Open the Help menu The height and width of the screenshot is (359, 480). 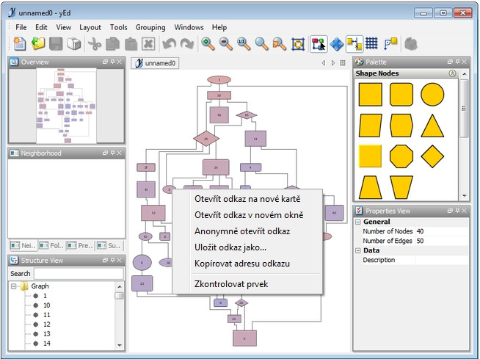point(219,27)
